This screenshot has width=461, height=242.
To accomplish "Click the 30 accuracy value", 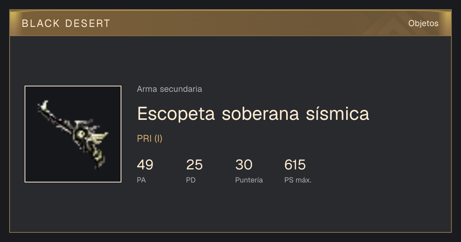I will point(244,165).
